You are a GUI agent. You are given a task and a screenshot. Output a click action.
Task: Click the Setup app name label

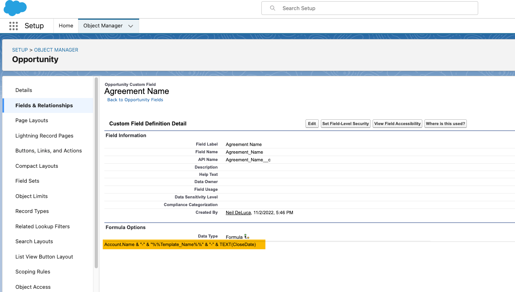pyautogui.click(x=34, y=26)
